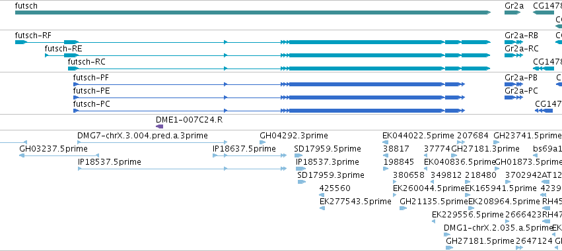Click the futsch-RC transcript track
562x251 pixels.
pos(279,69)
